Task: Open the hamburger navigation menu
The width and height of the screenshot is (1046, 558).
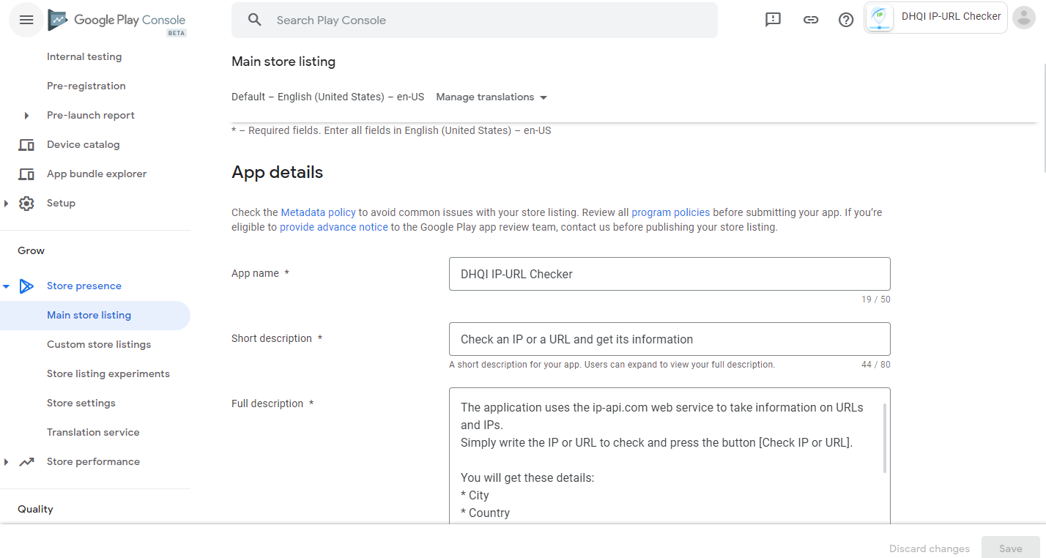Action: [x=26, y=20]
